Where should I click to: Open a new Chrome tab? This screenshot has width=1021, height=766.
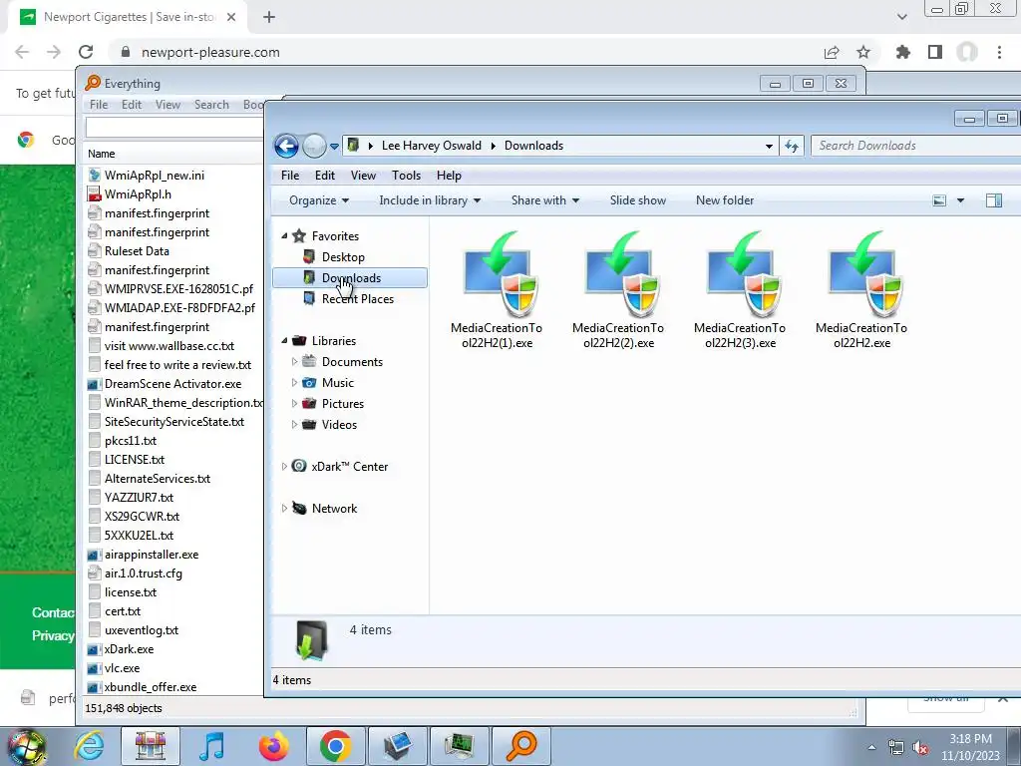click(x=269, y=18)
